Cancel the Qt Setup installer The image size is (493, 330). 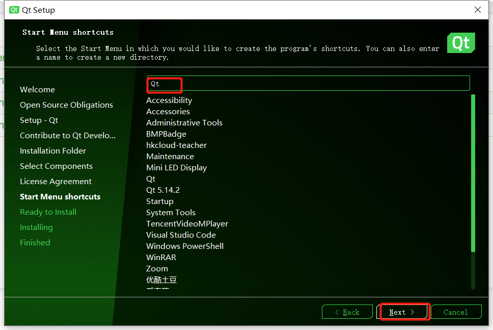click(456, 312)
